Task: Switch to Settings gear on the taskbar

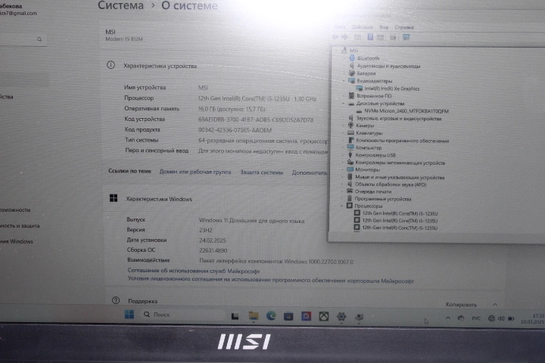Action: pyautogui.click(x=341, y=316)
